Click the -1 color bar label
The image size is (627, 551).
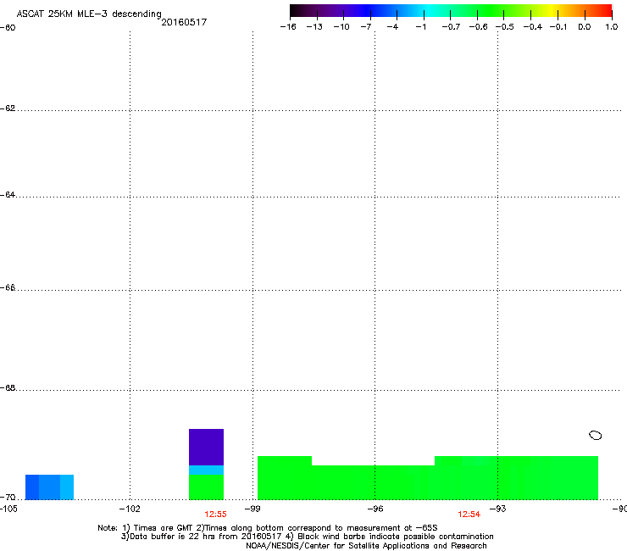(420, 27)
